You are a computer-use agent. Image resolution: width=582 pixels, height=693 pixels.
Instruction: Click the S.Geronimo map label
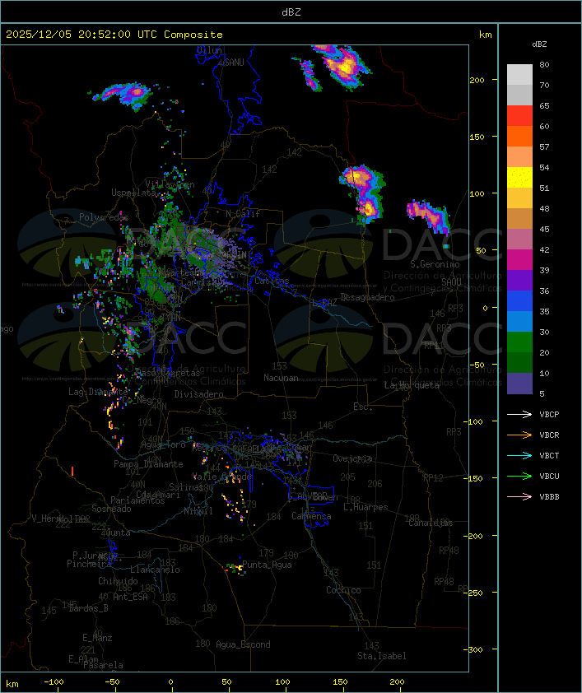[x=435, y=264]
